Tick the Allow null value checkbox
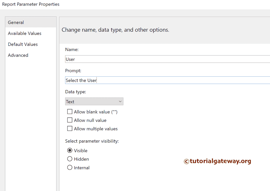270x191 pixels. point(70,120)
